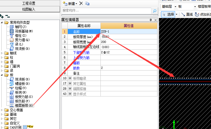Expand the 梁 folder
Viewport: 211px width, 129px height.
pos(2,71)
